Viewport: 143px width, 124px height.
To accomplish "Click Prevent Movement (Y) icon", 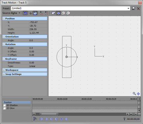I will pos(46,13).
